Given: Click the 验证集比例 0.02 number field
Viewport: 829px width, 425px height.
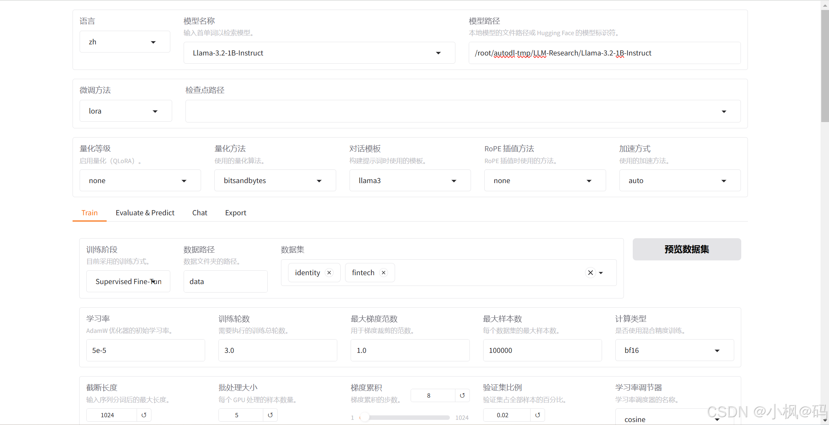Looking at the screenshot, I should [507, 415].
